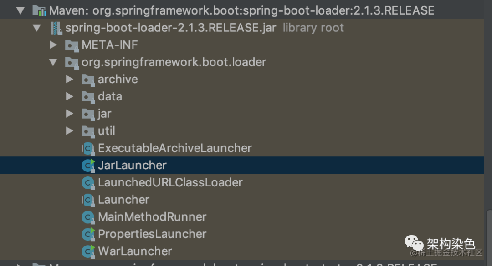Expand the META-INF folder
The image size is (492, 266).
[x=53, y=45]
